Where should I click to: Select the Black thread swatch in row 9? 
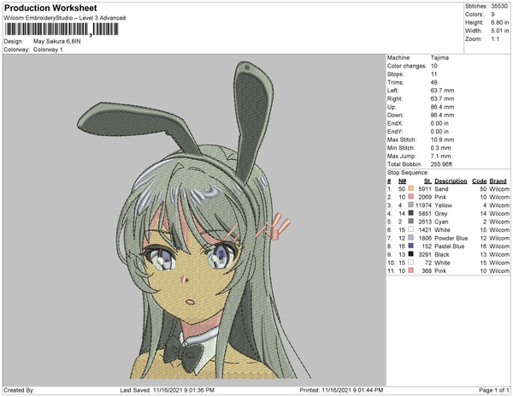(x=411, y=254)
